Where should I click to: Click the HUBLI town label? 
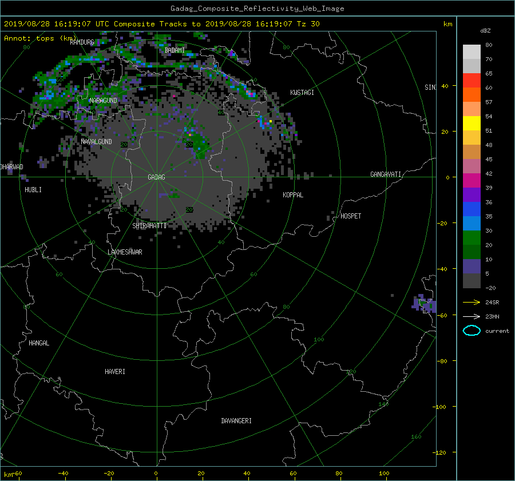pos(33,190)
